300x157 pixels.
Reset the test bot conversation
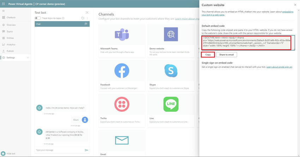tap(83, 18)
